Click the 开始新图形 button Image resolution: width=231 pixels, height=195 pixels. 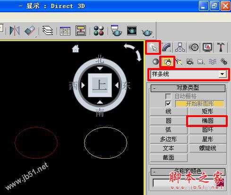(x=200, y=104)
